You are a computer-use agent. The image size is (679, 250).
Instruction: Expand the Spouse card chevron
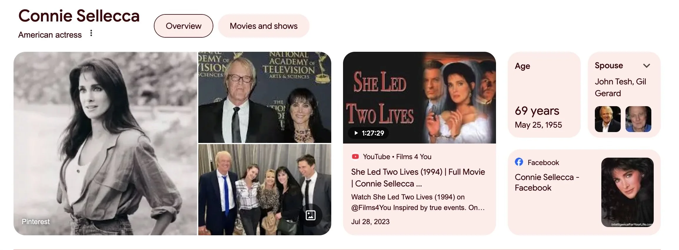click(646, 66)
